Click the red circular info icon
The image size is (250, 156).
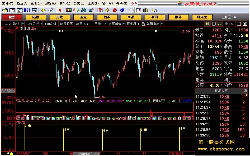(115, 10)
